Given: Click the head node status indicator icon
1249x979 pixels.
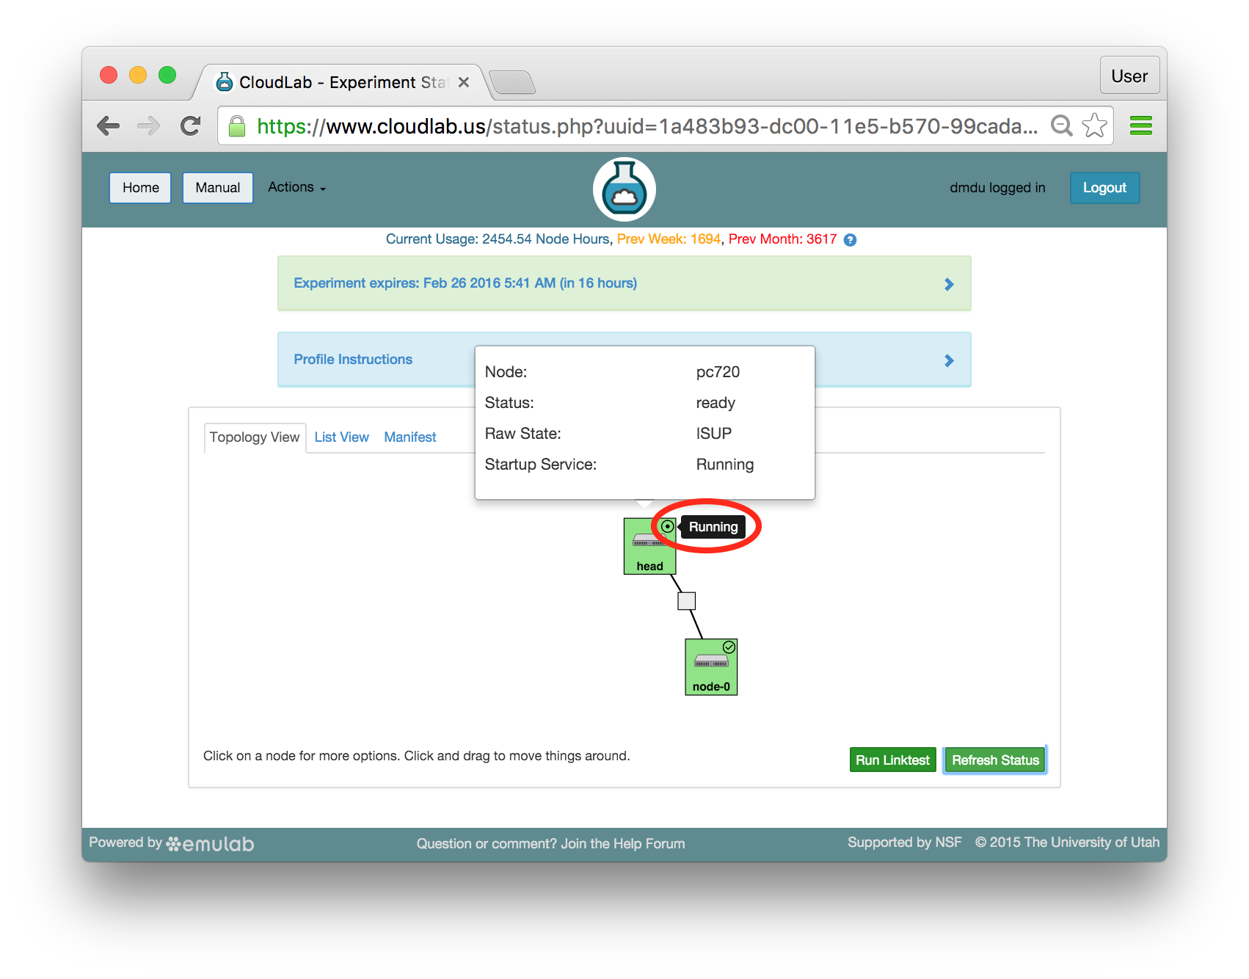Looking at the screenshot, I should pyautogui.click(x=667, y=526).
